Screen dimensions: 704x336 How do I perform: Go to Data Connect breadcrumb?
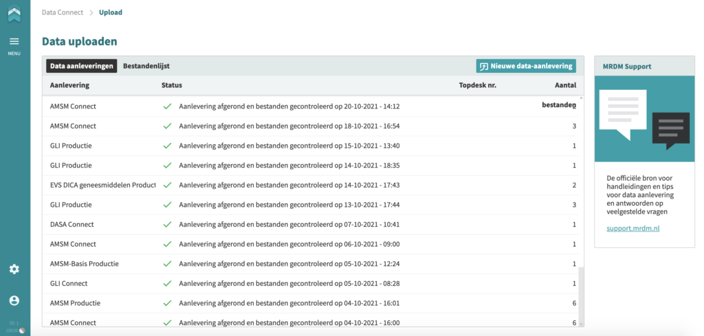(63, 12)
